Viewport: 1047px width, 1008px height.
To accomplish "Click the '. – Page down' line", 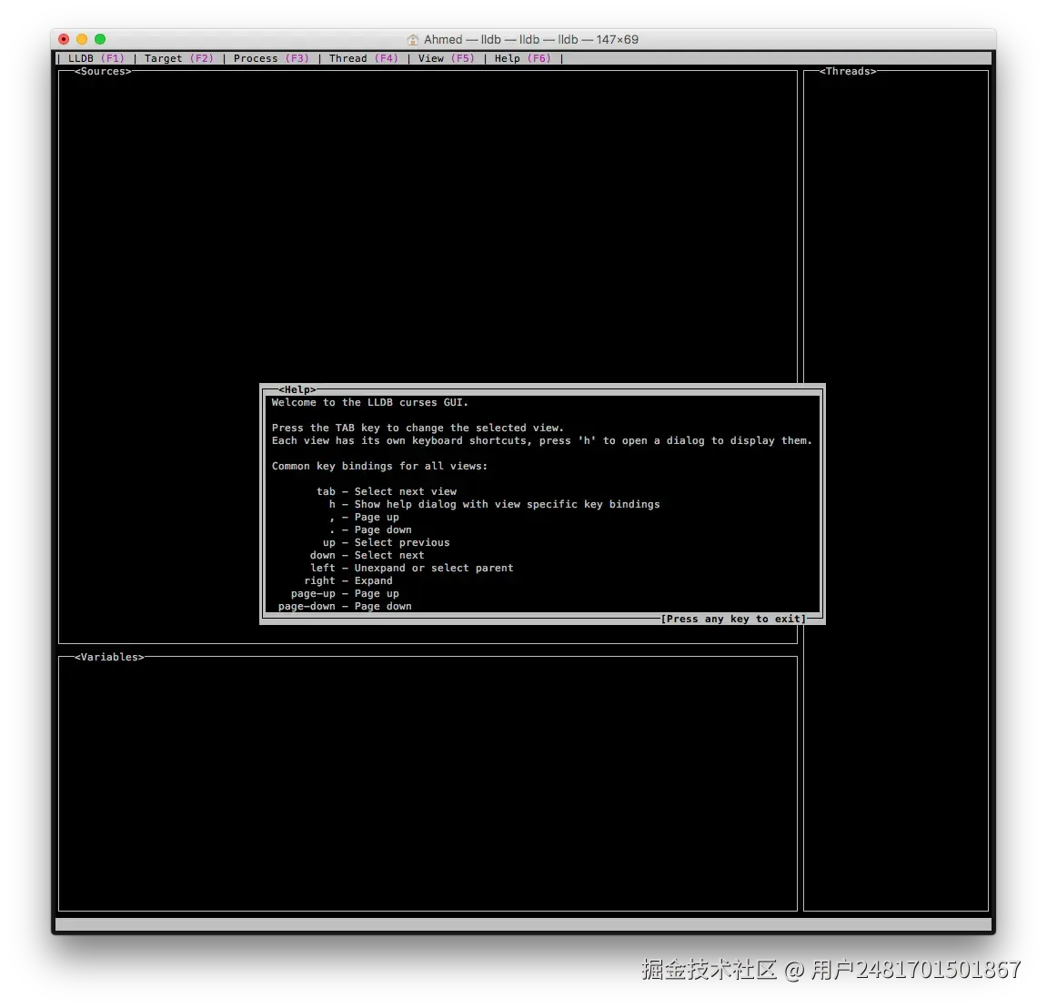I will tap(370, 529).
